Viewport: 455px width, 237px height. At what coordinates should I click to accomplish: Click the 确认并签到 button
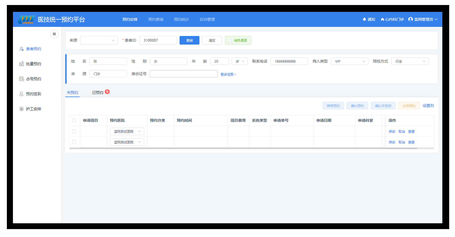(383, 106)
